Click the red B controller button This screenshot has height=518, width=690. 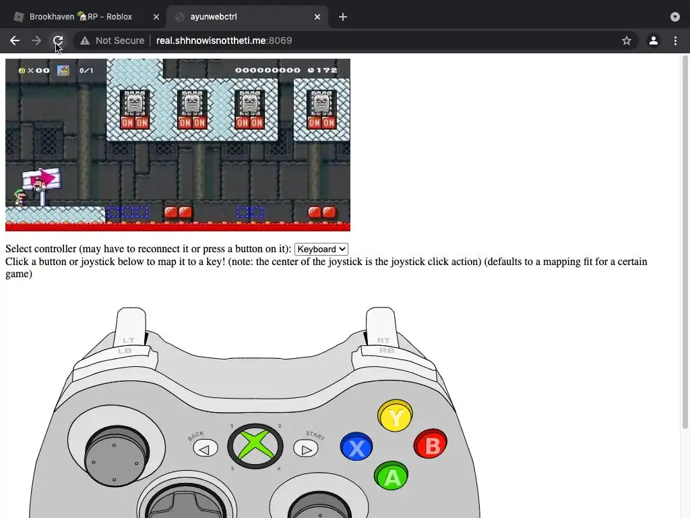click(431, 444)
